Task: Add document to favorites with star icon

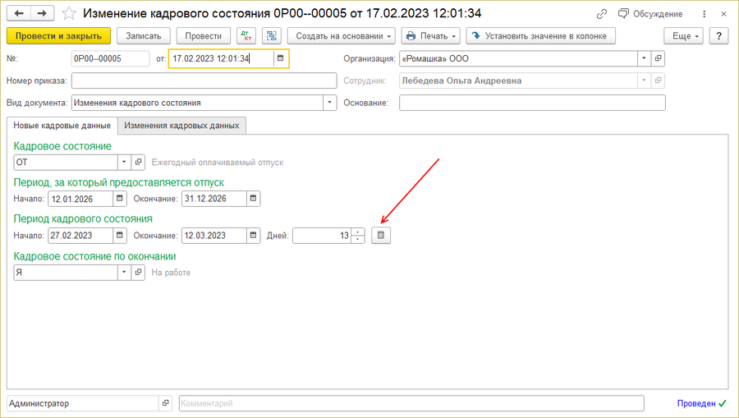Action: coord(69,13)
